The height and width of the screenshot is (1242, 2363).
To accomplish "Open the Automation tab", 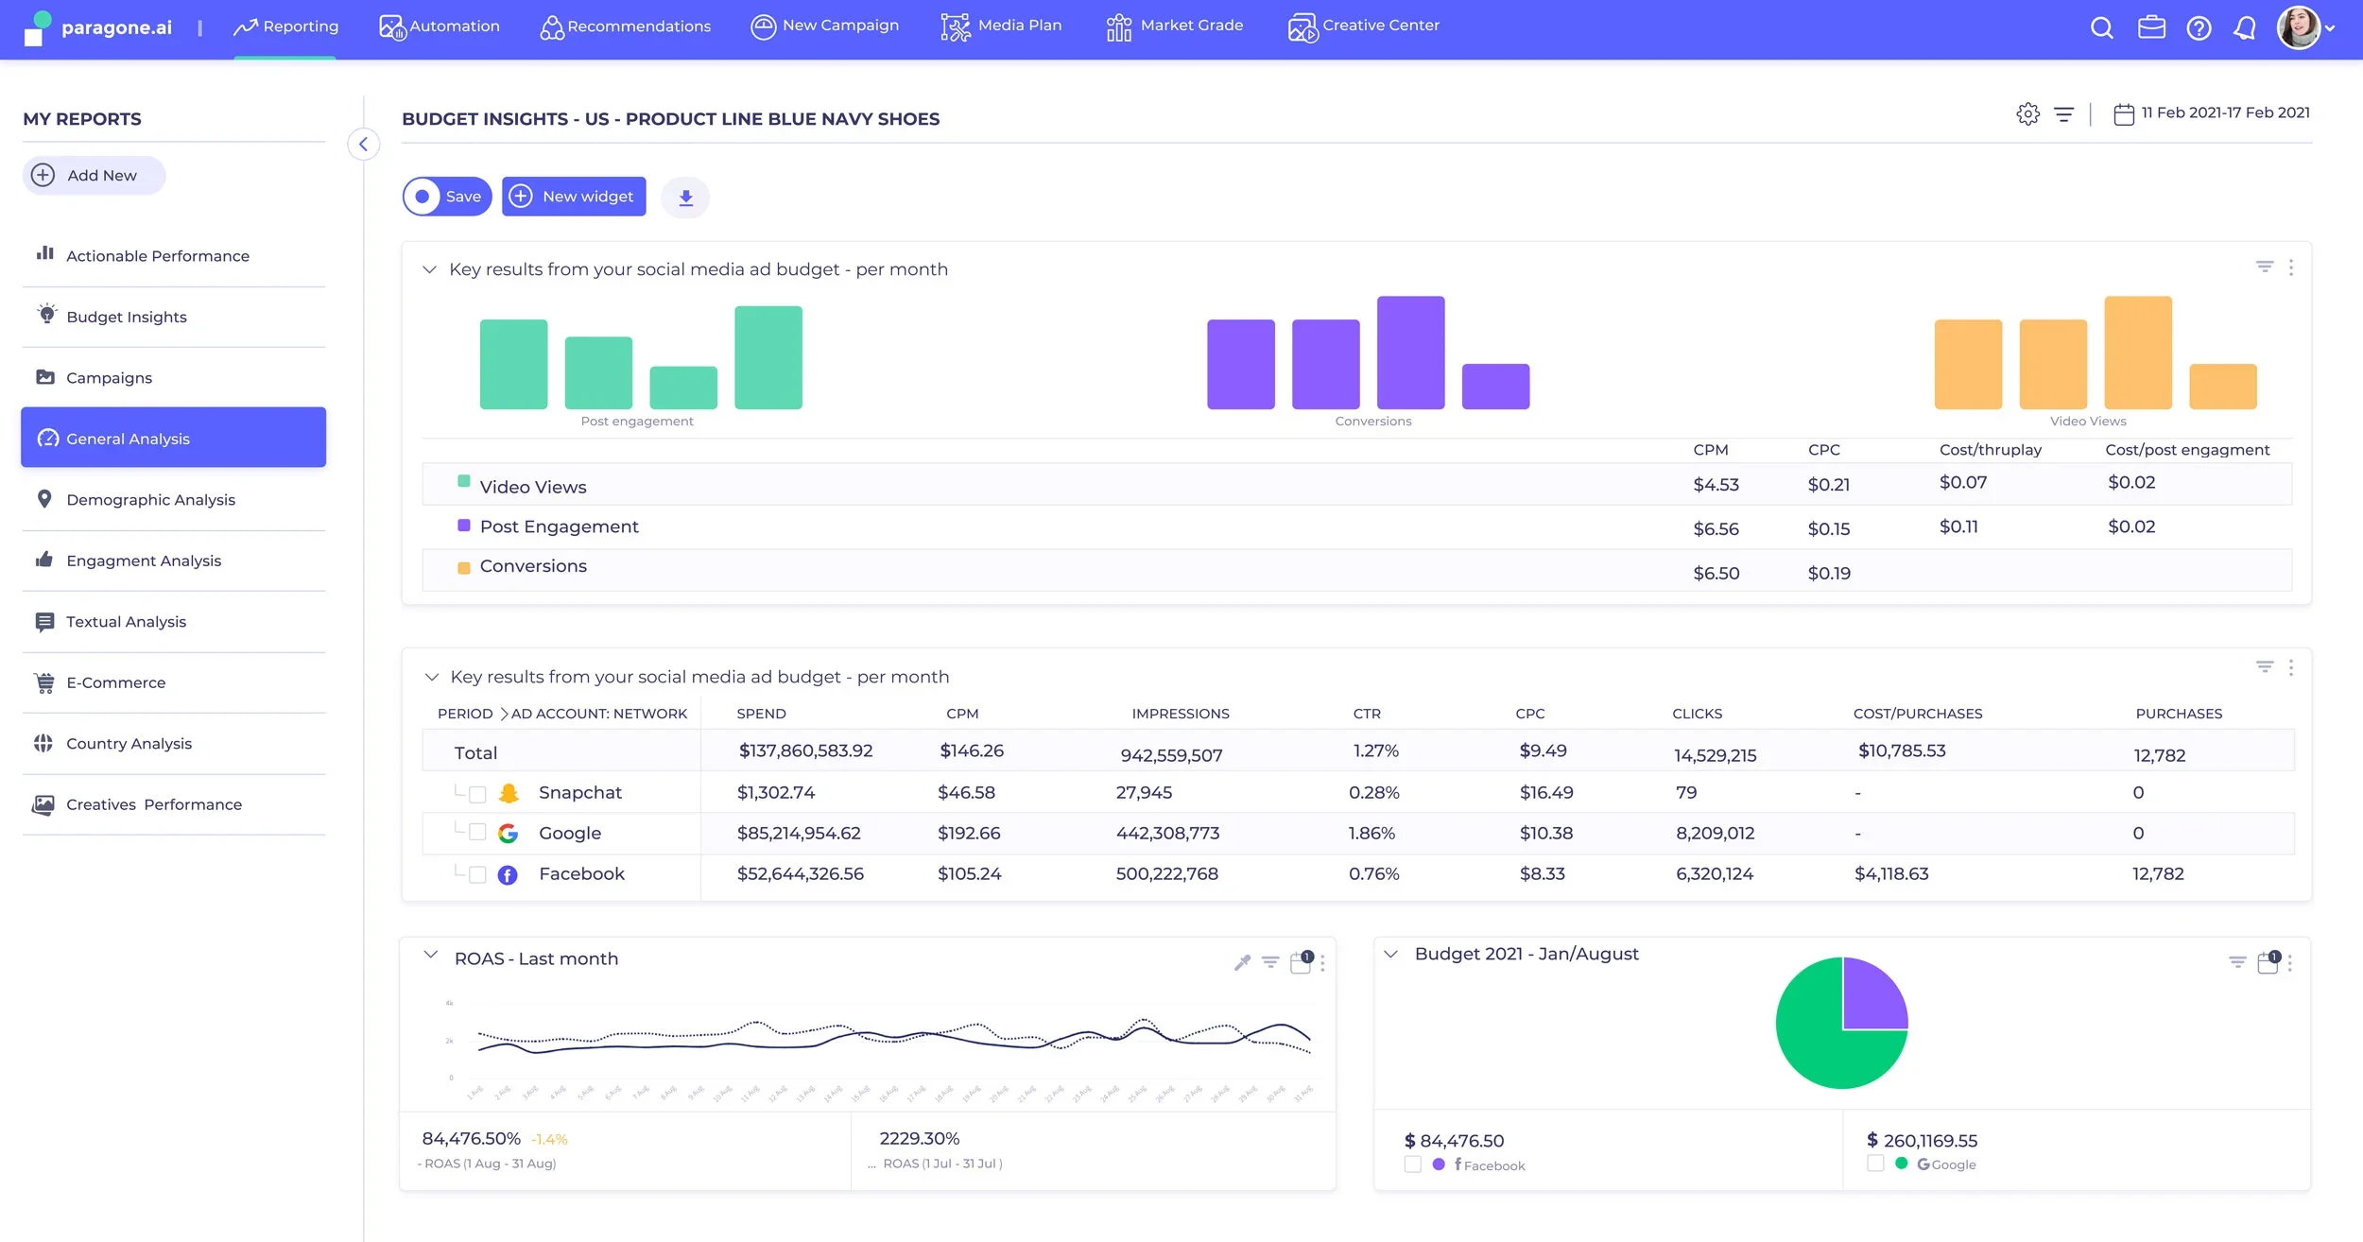I will (x=440, y=26).
